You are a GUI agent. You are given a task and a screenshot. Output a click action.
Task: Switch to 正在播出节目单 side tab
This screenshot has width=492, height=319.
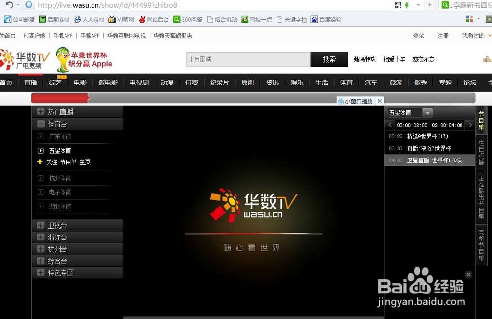click(481, 197)
